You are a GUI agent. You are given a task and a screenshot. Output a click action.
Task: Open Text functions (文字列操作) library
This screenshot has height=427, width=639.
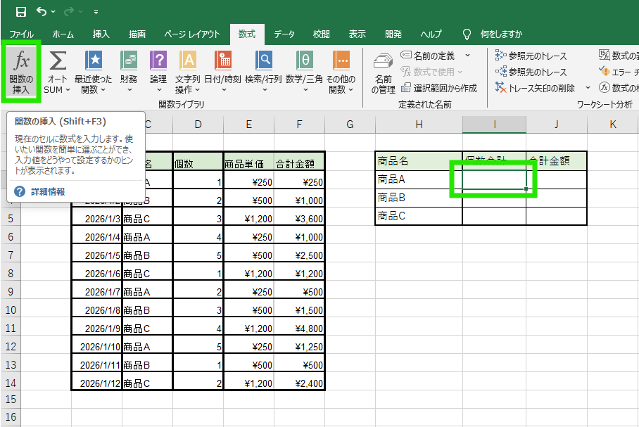click(188, 72)
